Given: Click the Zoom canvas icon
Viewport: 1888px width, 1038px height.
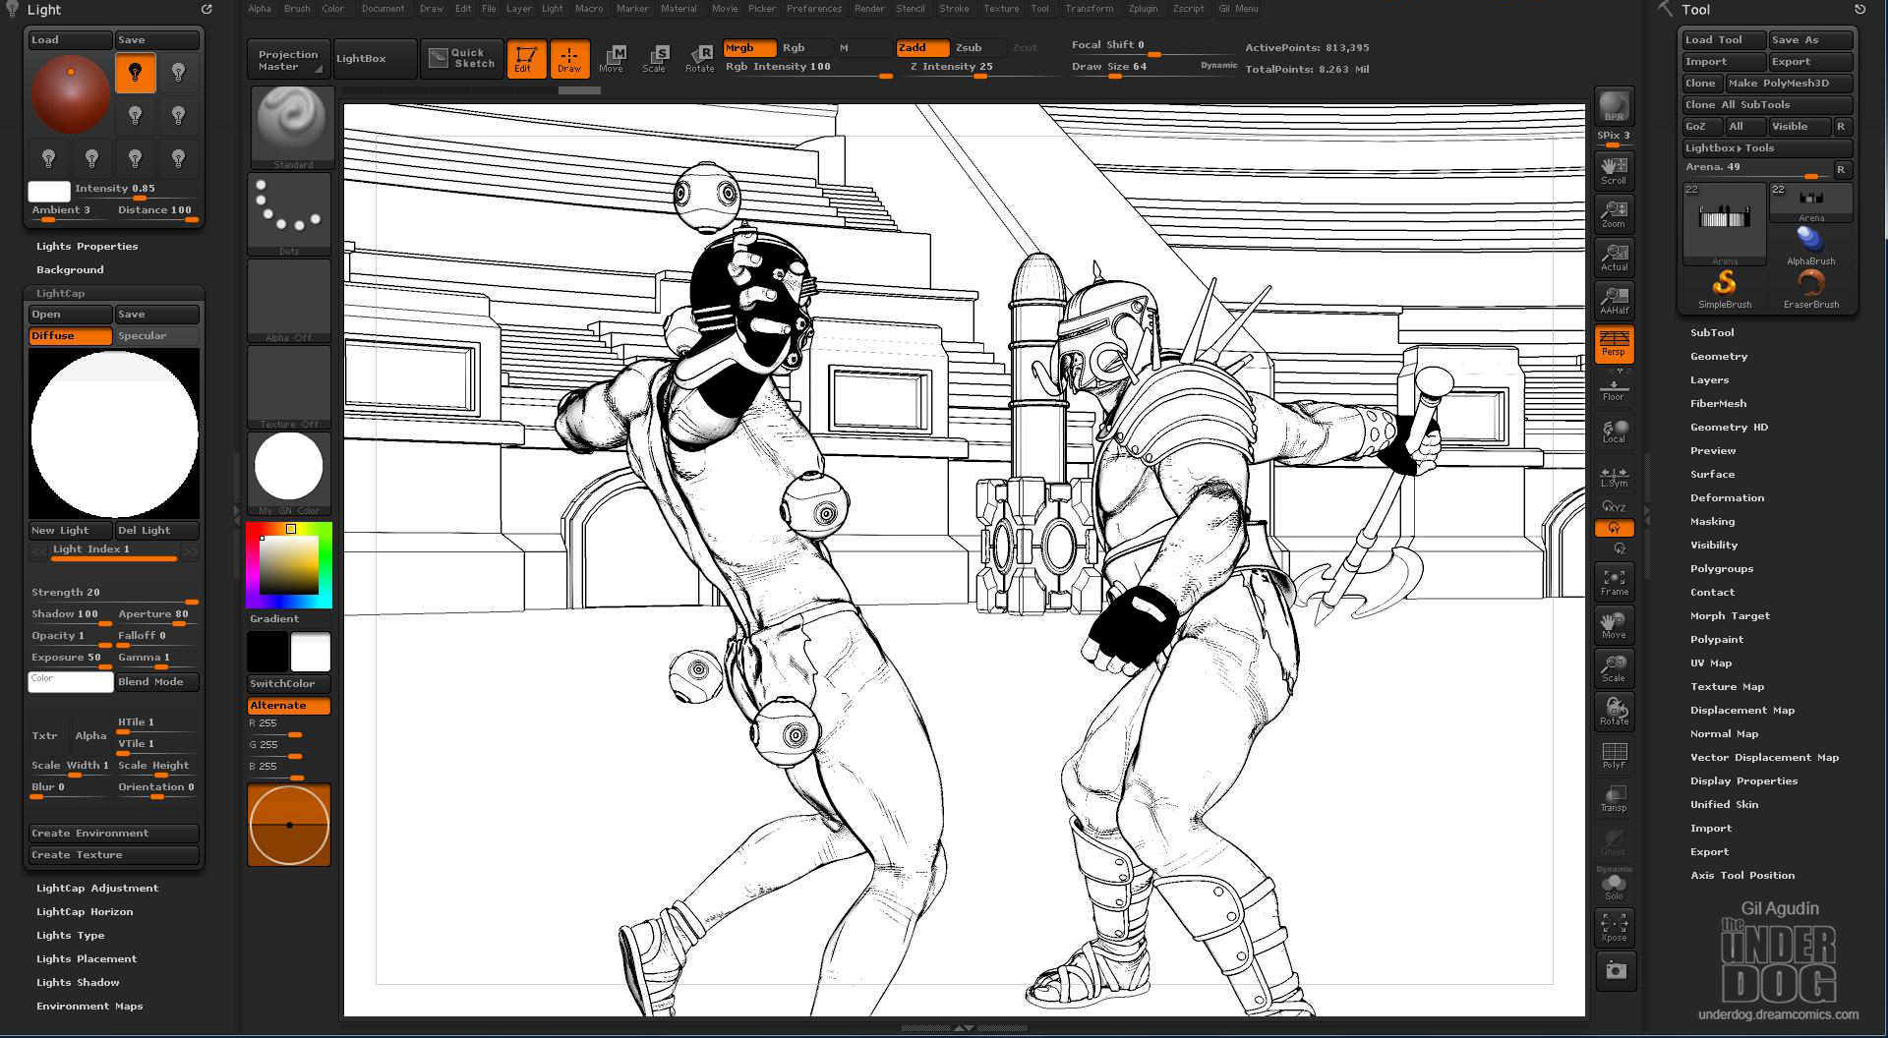Looking at the screenshot, I should click(x=1614, y=214).
